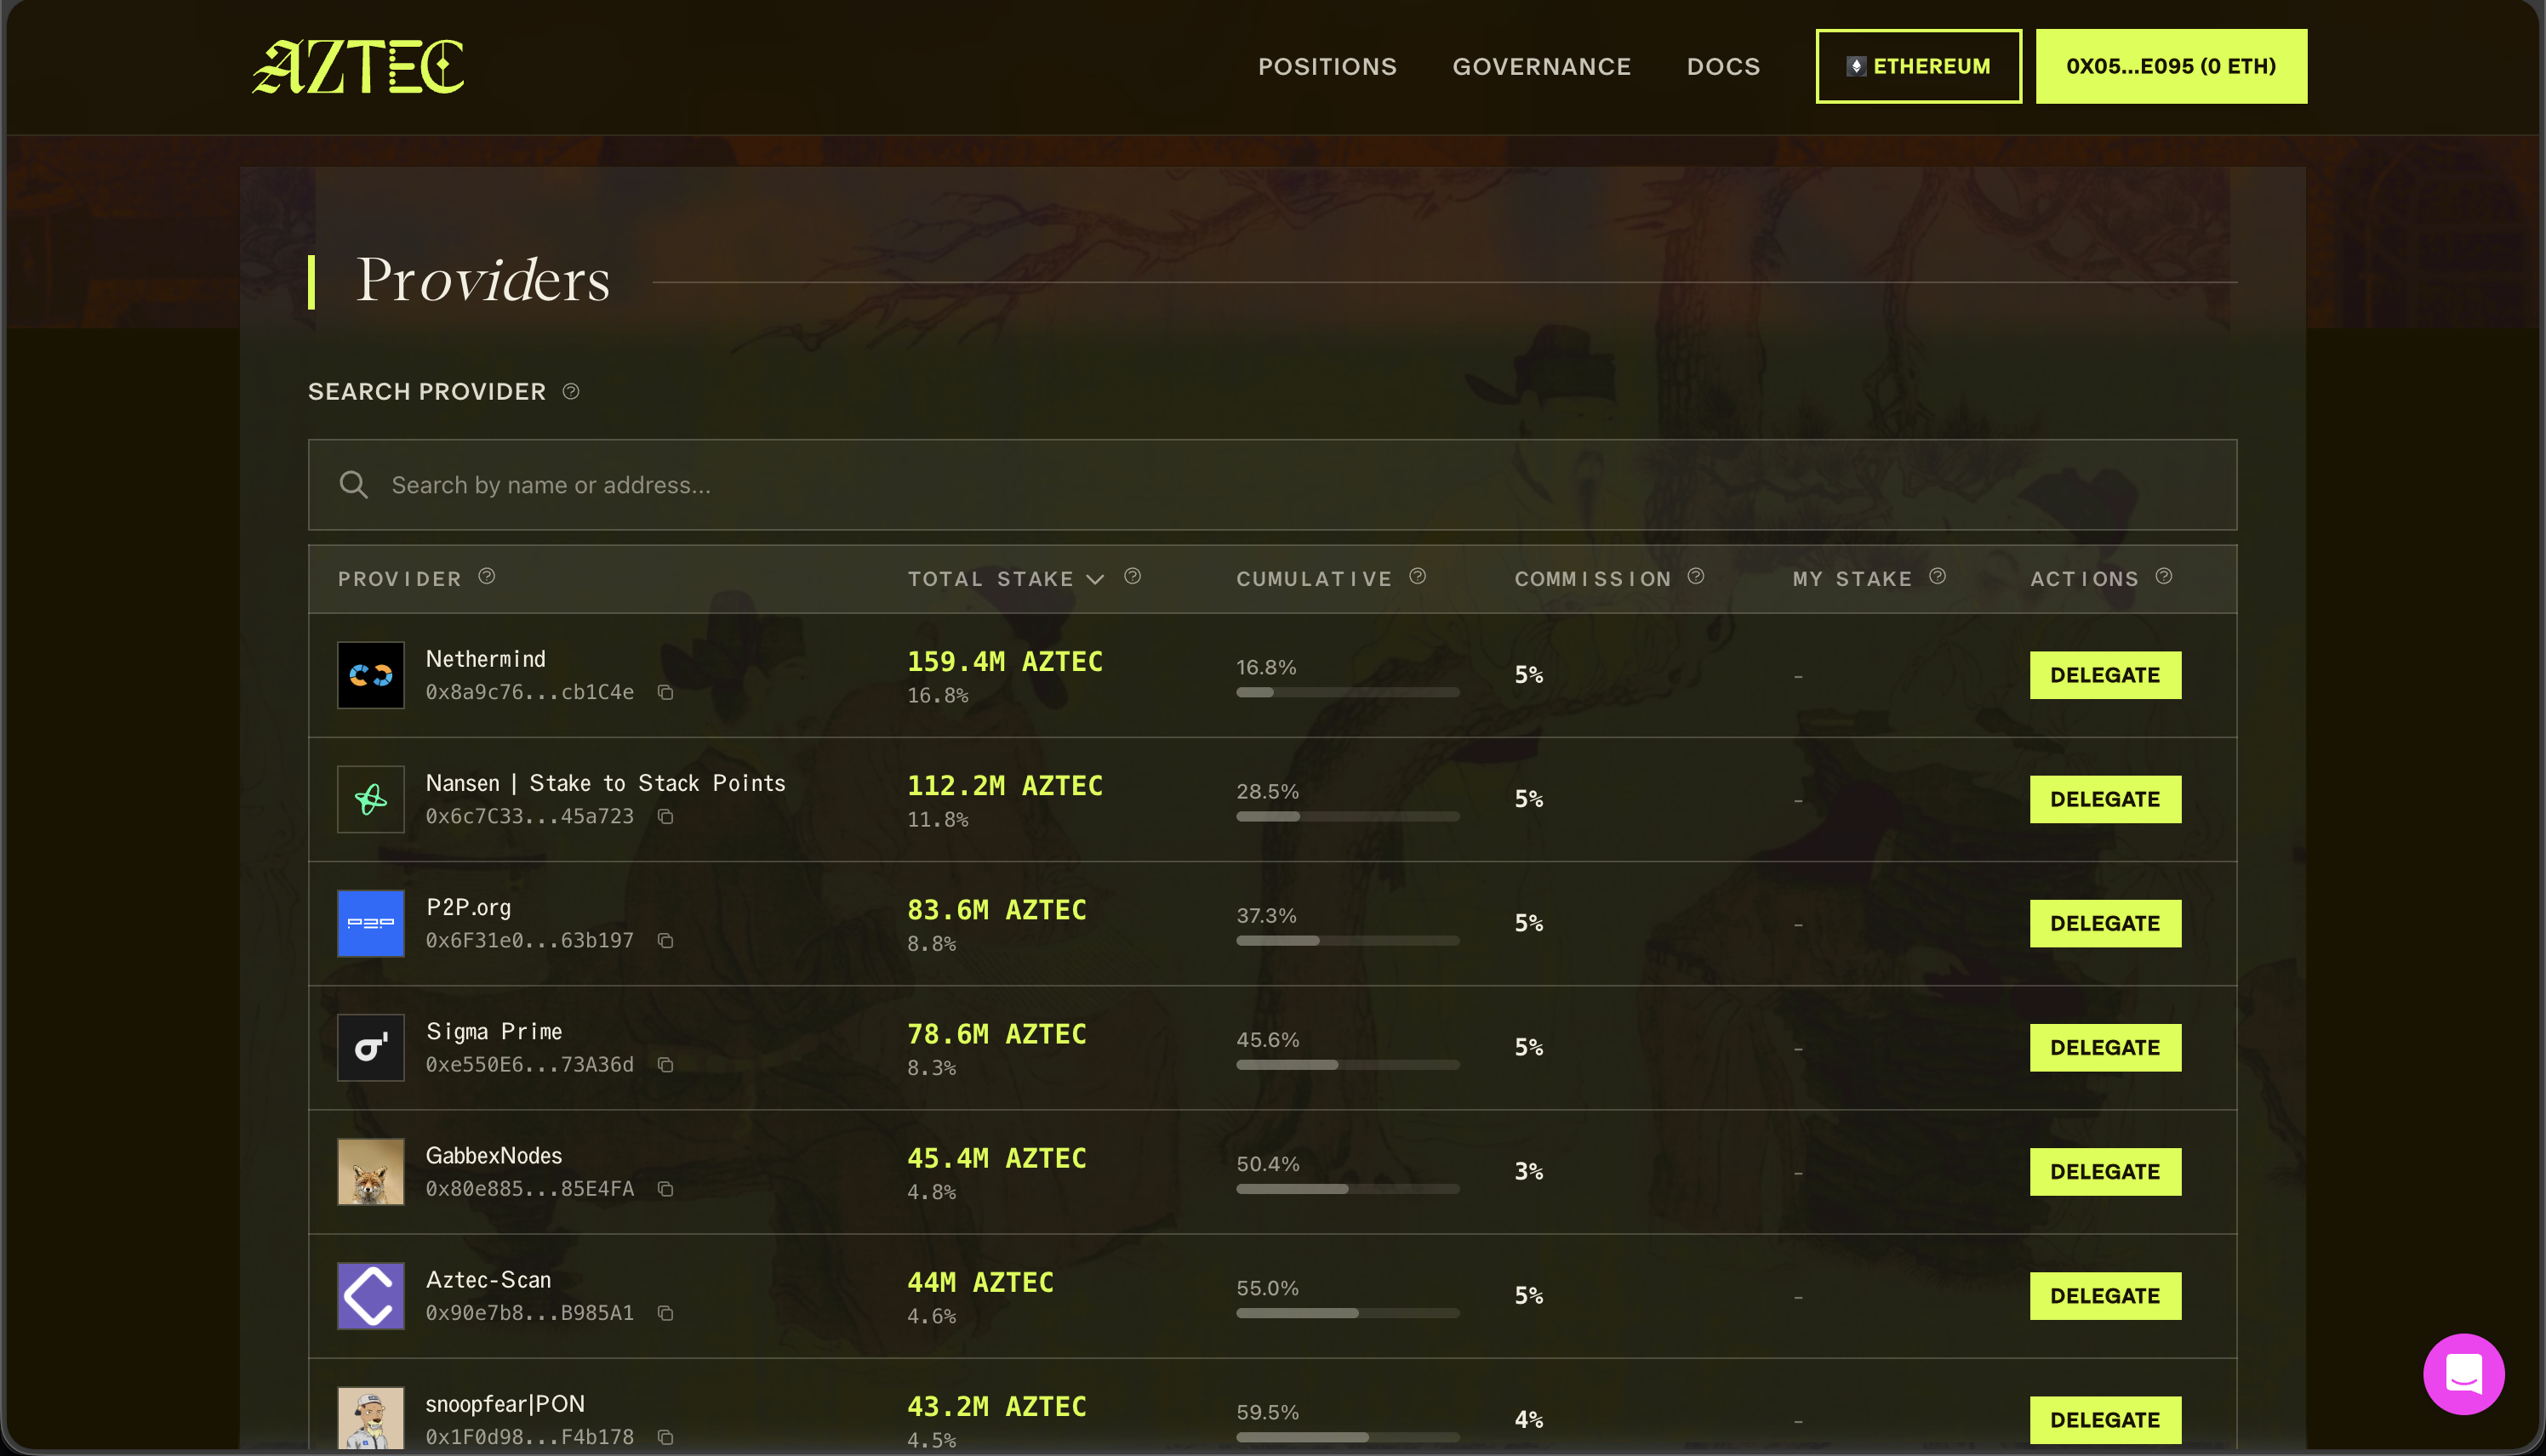Click help icon beside Search Provider
This screenshot has height=1456, width=2546.
click(x=570, y=391)
